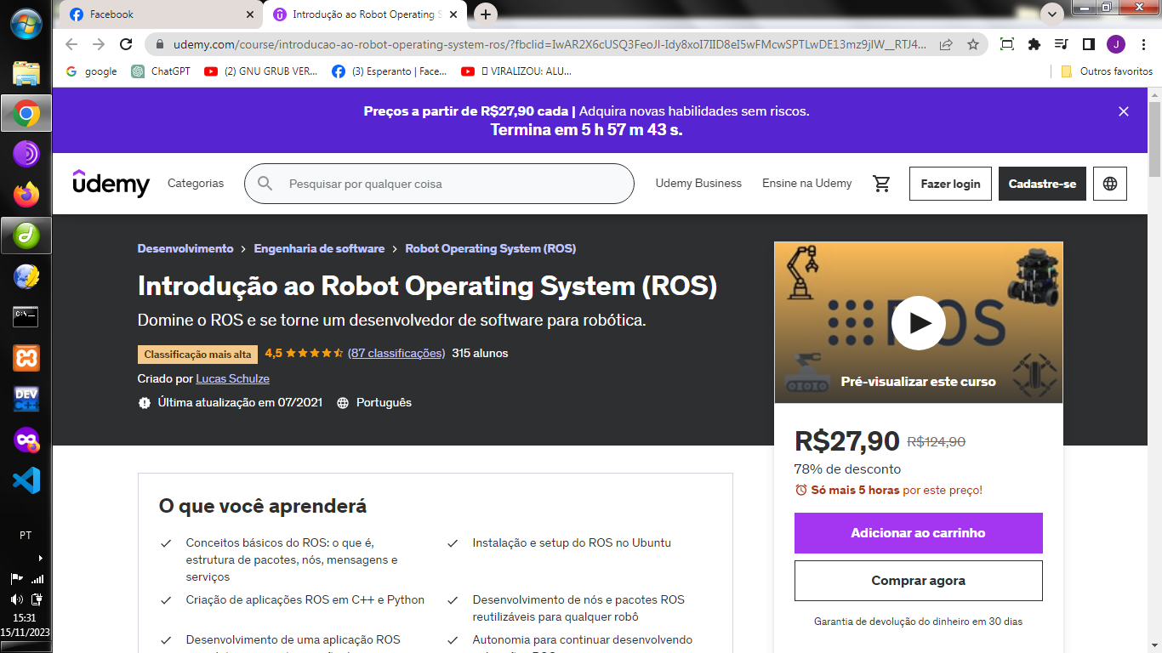Open the command prompt taskbar icon

coord(26,317)
